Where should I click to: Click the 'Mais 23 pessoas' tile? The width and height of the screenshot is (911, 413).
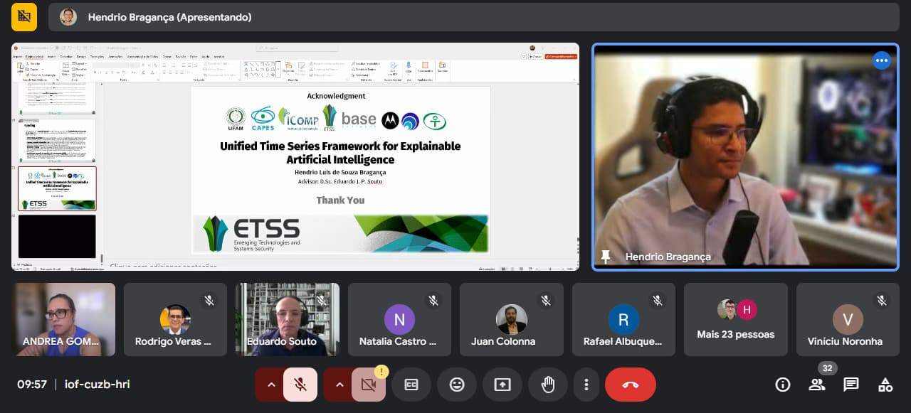[x=735, y=319]
